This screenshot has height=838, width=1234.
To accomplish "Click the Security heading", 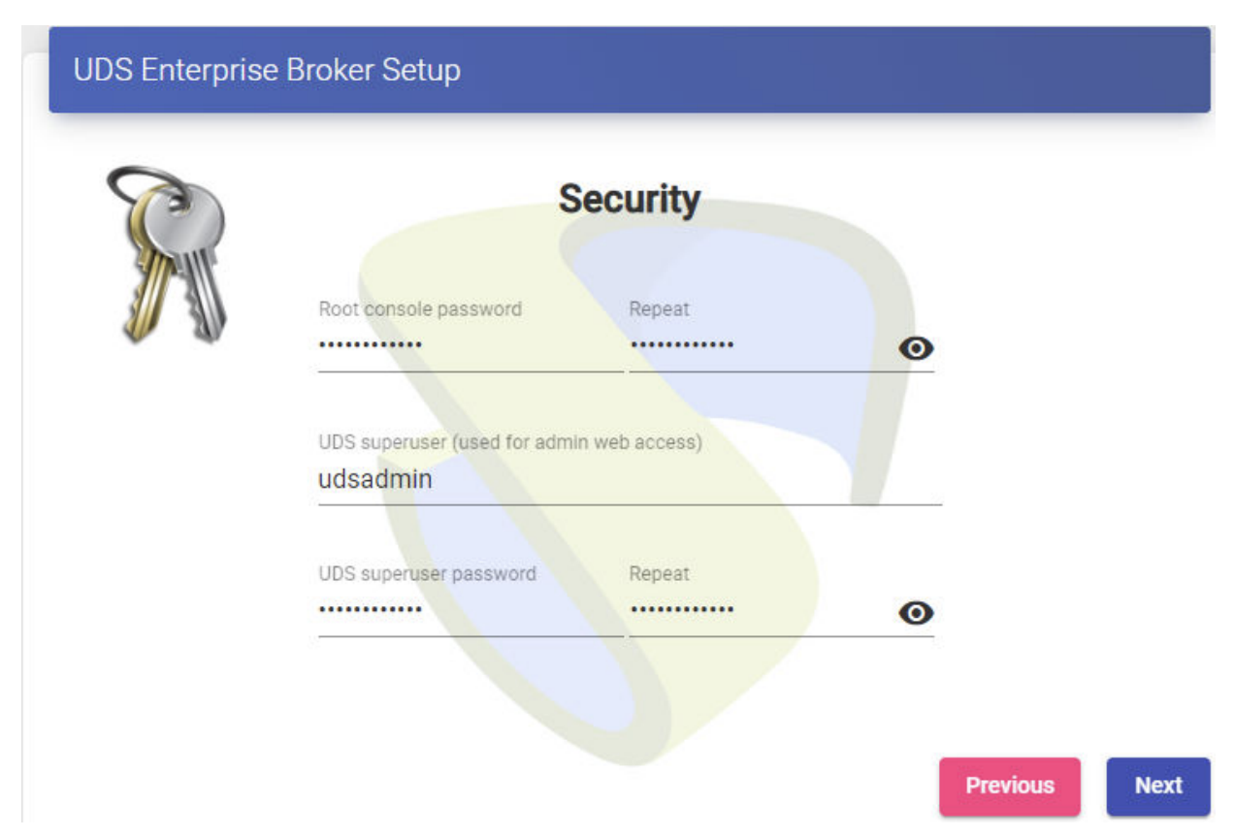I will [x=629, y=200].
